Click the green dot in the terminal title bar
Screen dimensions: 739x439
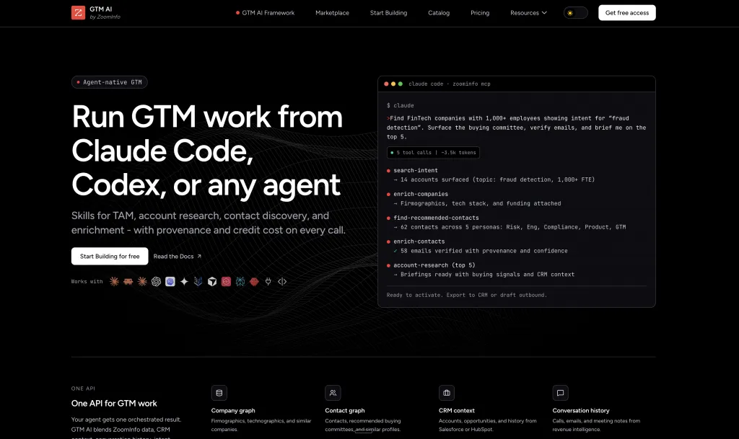click(x=401, y=84)
